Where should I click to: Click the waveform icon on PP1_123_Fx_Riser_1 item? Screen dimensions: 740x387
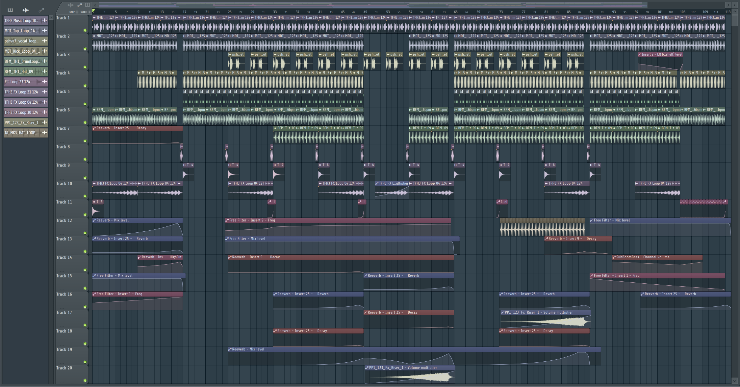tap(44, 122)
